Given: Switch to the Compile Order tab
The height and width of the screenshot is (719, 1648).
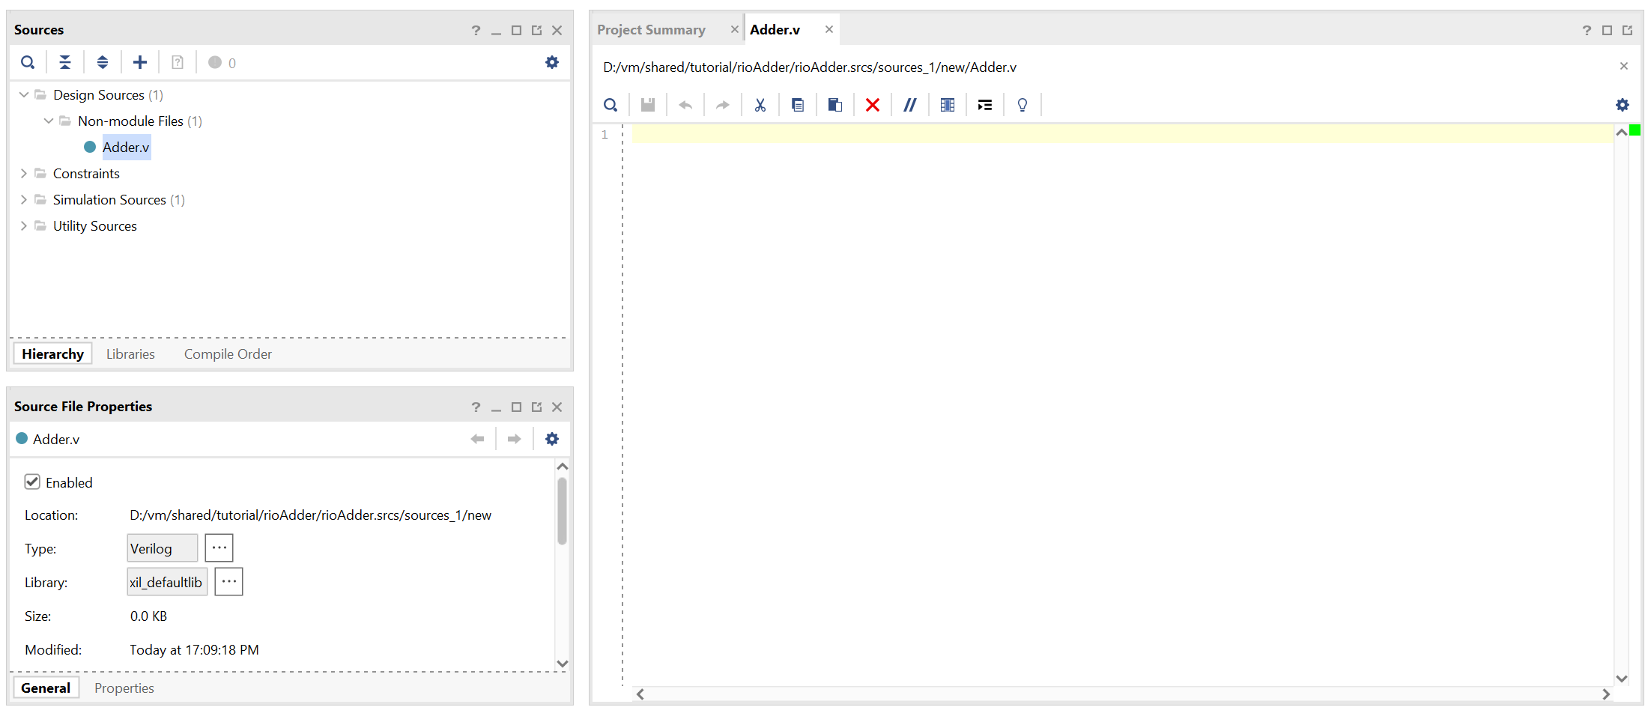Looking at the screenshot, I should coord(228,354).
